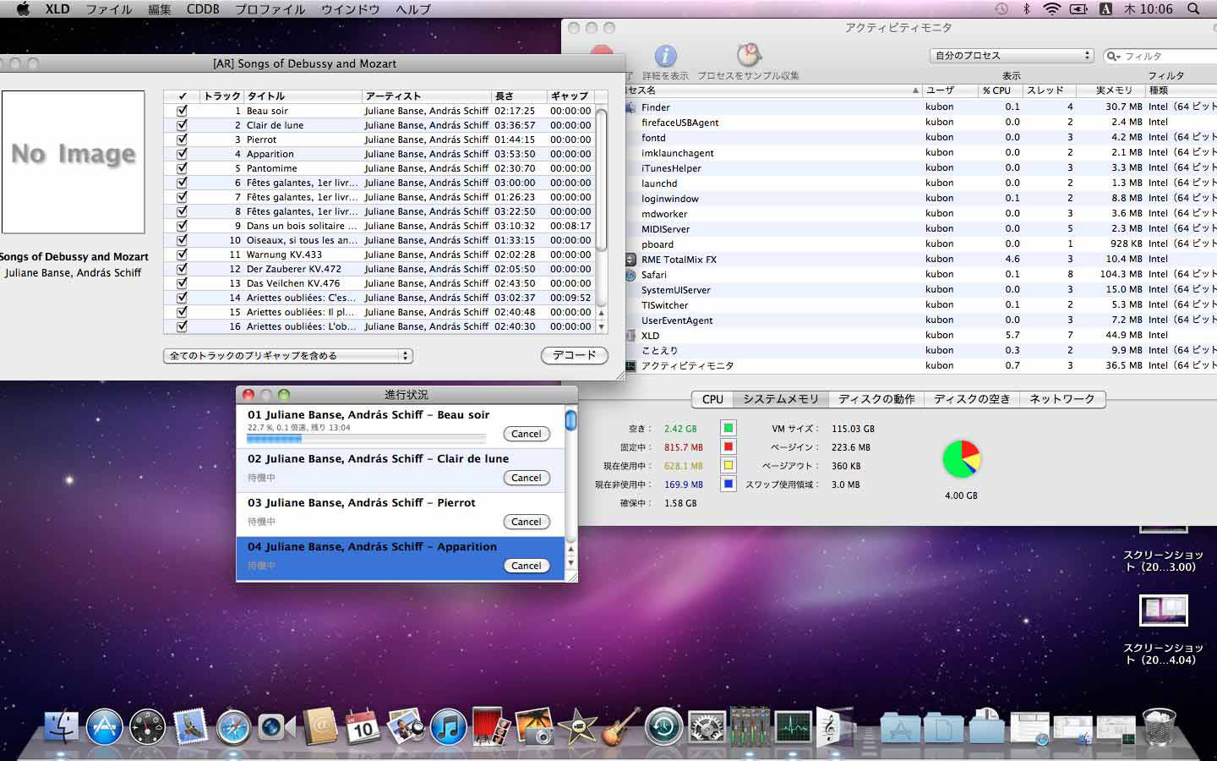
Task: Open iMovie star icon in Dock
Action: tap(577, 726)
